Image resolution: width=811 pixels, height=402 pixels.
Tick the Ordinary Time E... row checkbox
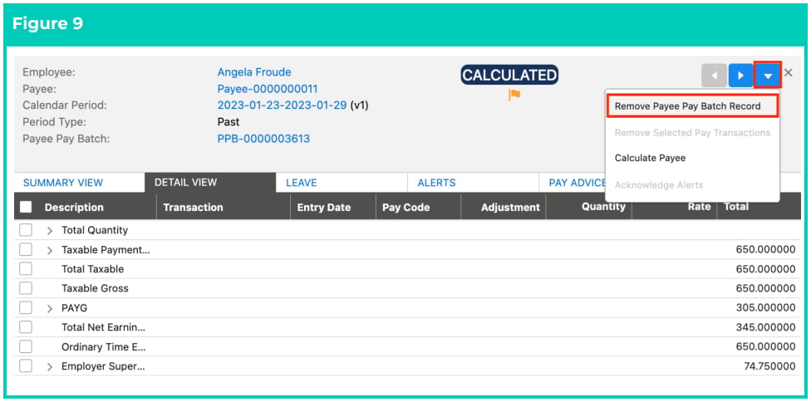click(x=25, y=346)
